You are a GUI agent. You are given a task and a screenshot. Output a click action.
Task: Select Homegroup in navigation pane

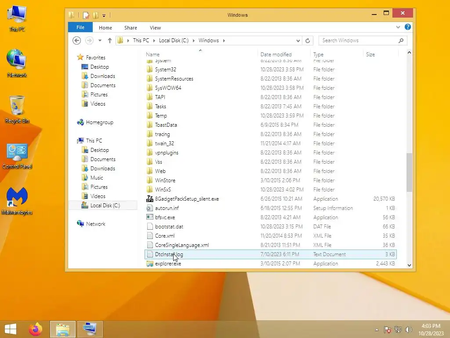pos(99,122)
